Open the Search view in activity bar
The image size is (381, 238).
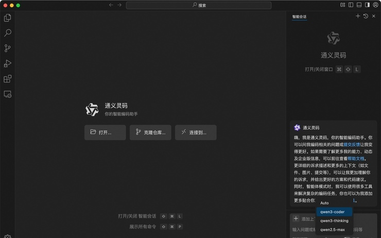click(8, 33)
